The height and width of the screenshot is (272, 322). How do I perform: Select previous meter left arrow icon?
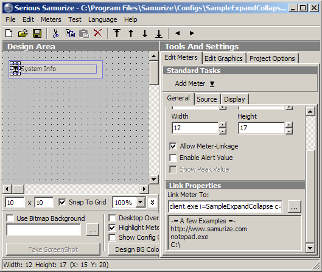coord(178,33)
